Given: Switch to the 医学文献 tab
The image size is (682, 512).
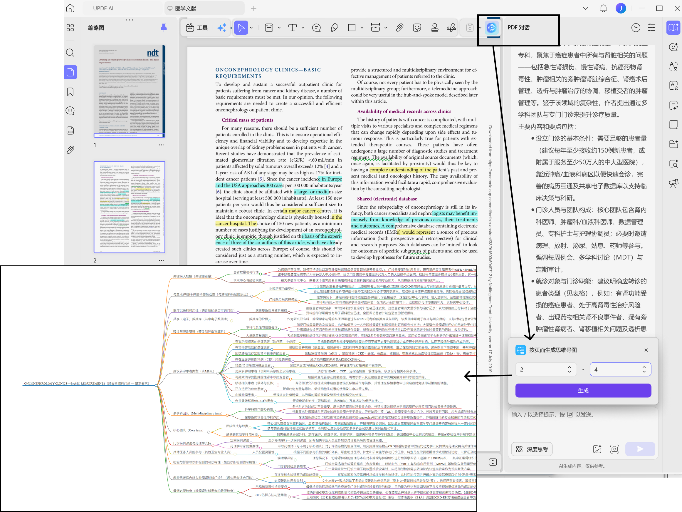Looking at the screenshot, I should [205, 8].
